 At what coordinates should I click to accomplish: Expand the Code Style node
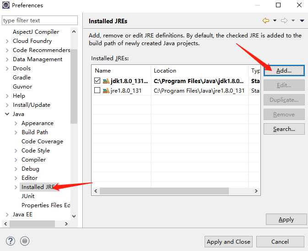tap(16, 151)
